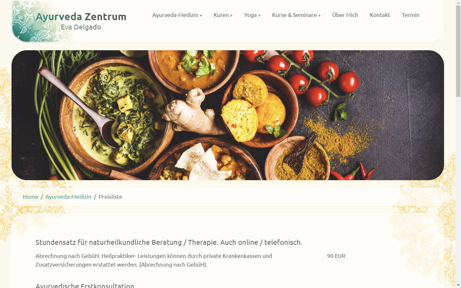This screenshot has width=461, height=288.
Task: Click the Ayurvedische Erstkonsultation heading
Action: [85, 285]
